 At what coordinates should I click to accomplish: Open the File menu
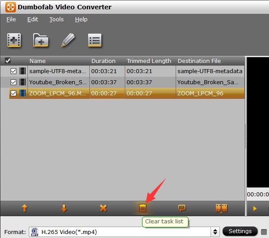(x=11, y=20)
